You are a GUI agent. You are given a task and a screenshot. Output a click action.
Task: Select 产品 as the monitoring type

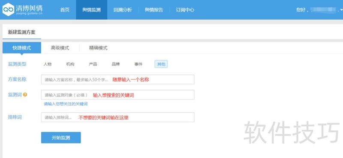pos(93,64)
